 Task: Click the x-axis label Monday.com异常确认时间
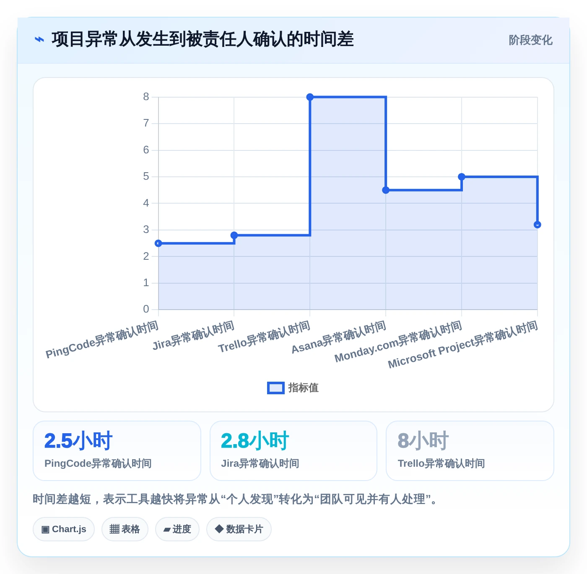[x=398, y=341]
